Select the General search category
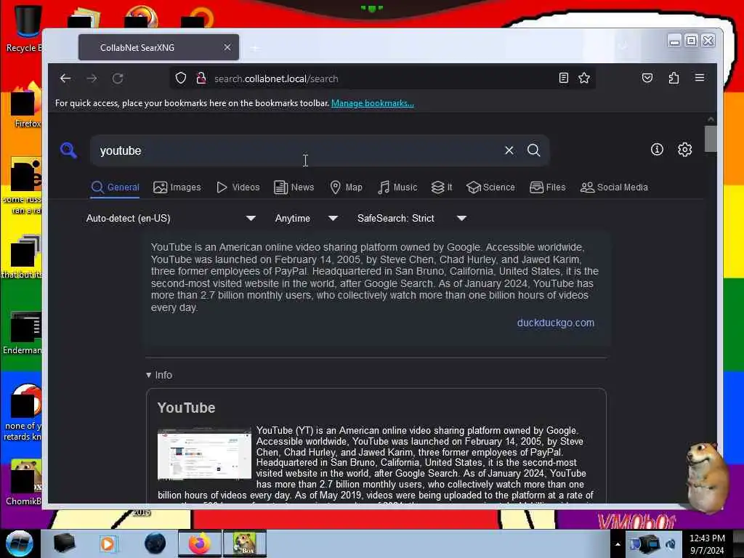Viewport: 744px width, 558px height. coord(116,187)
